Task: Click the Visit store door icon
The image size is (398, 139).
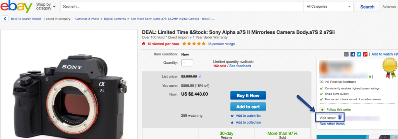Action: pos(340,117)
